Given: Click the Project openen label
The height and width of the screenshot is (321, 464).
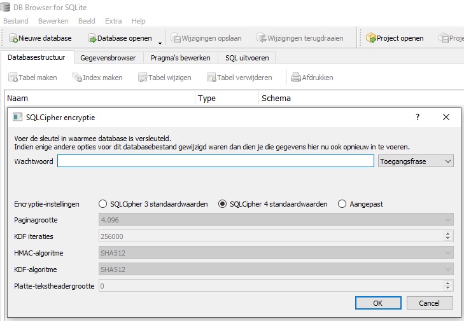Looking at the screenshot, I should (400, 38).
